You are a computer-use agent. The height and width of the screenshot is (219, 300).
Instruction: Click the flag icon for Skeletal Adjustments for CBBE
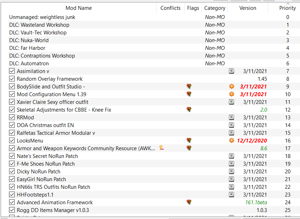(x=189, y=109)
